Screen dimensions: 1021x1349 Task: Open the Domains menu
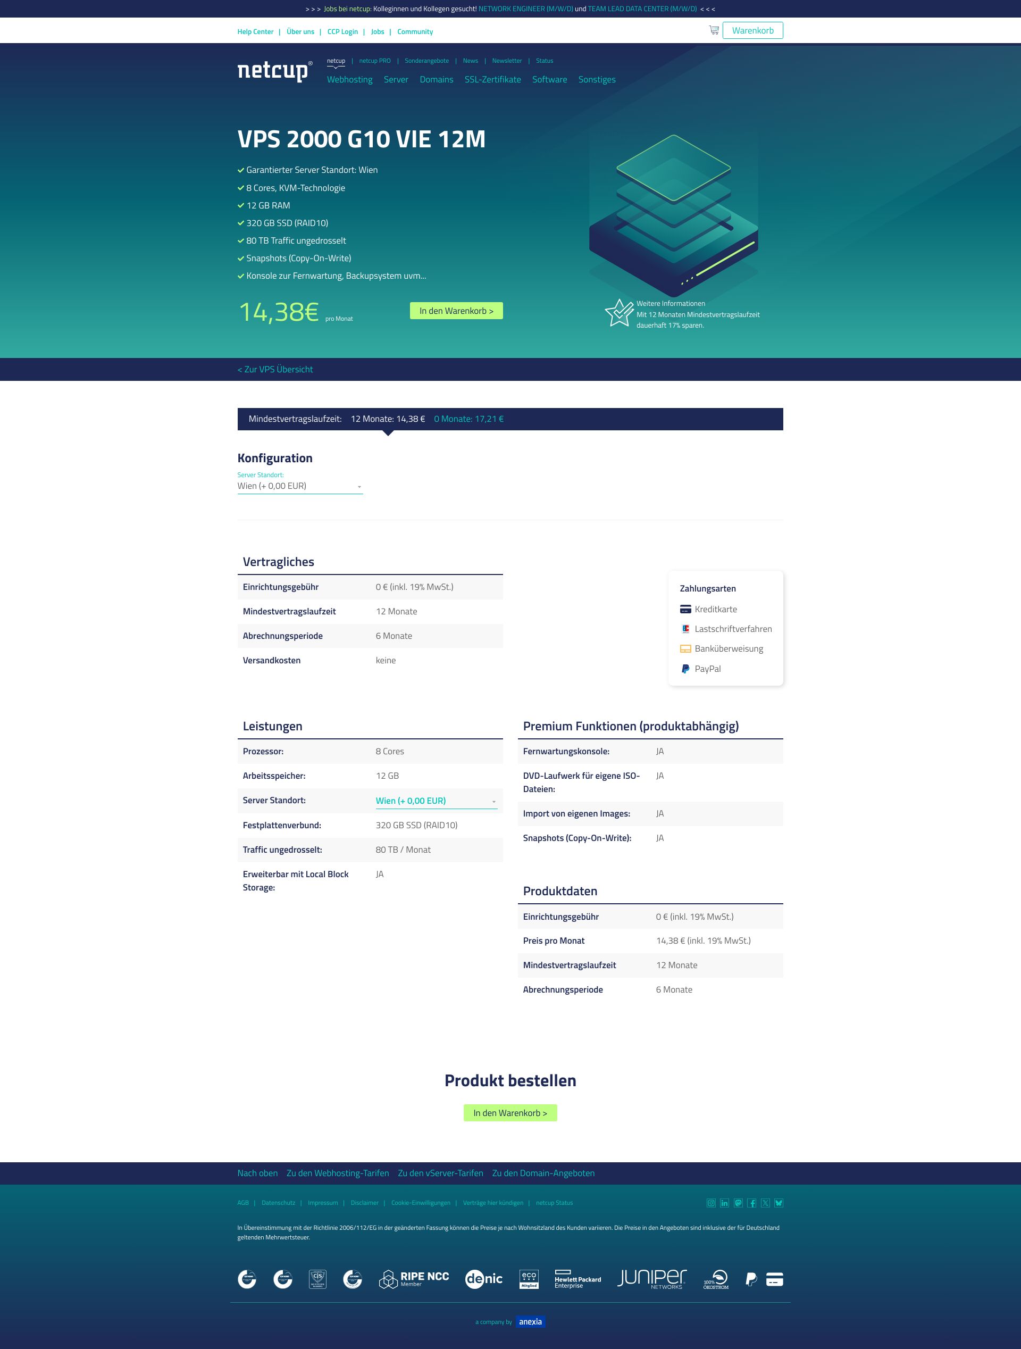point(437,79)
